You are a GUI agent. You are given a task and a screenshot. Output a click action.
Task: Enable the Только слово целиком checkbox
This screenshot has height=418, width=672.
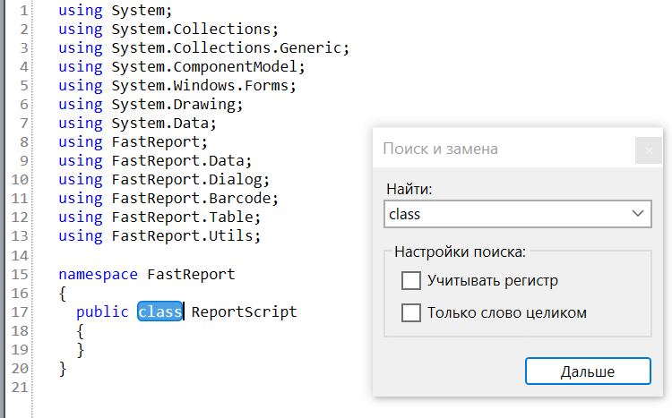[410, 312]
